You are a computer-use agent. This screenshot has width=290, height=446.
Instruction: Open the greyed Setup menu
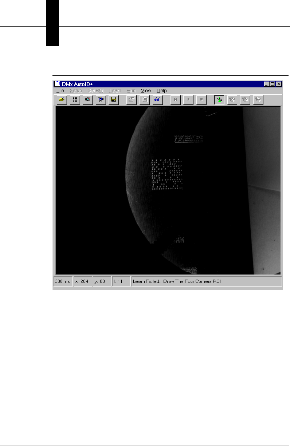click(76, 90)
